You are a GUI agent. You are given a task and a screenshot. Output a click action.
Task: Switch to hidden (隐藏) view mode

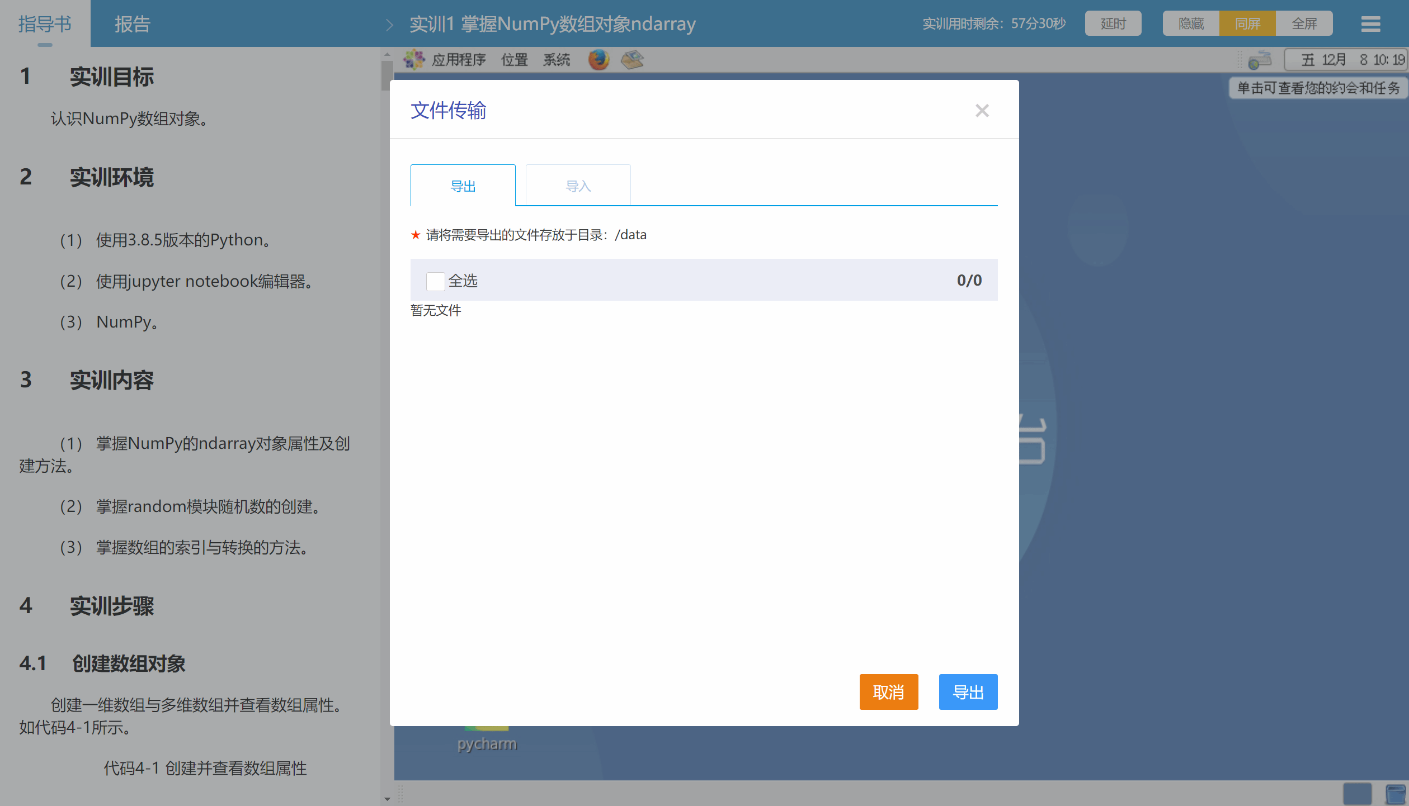coord(1191,24)
